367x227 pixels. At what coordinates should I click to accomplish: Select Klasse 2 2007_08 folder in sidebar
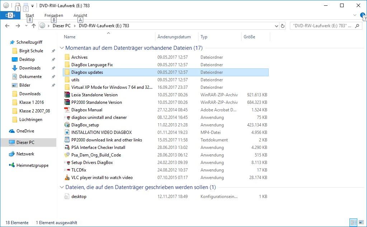[34, 111]
